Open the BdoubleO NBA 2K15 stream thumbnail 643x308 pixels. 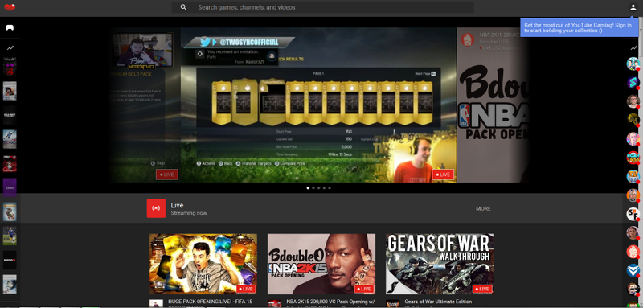(x=321, y=264)
